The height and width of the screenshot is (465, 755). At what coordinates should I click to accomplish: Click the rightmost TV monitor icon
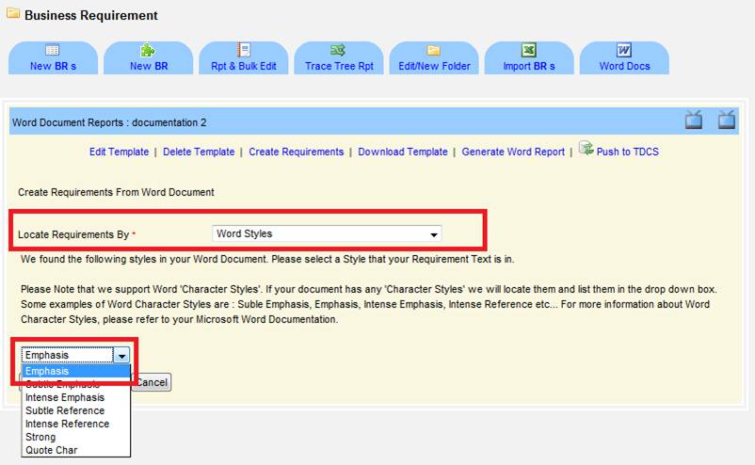[727, 120]
